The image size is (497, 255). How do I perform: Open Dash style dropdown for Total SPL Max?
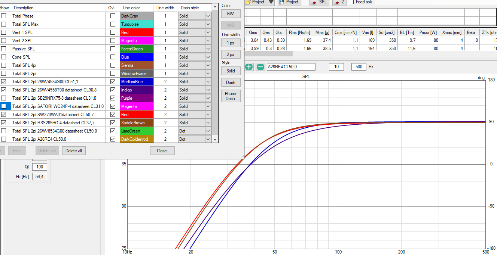click(x=208, y=24)
